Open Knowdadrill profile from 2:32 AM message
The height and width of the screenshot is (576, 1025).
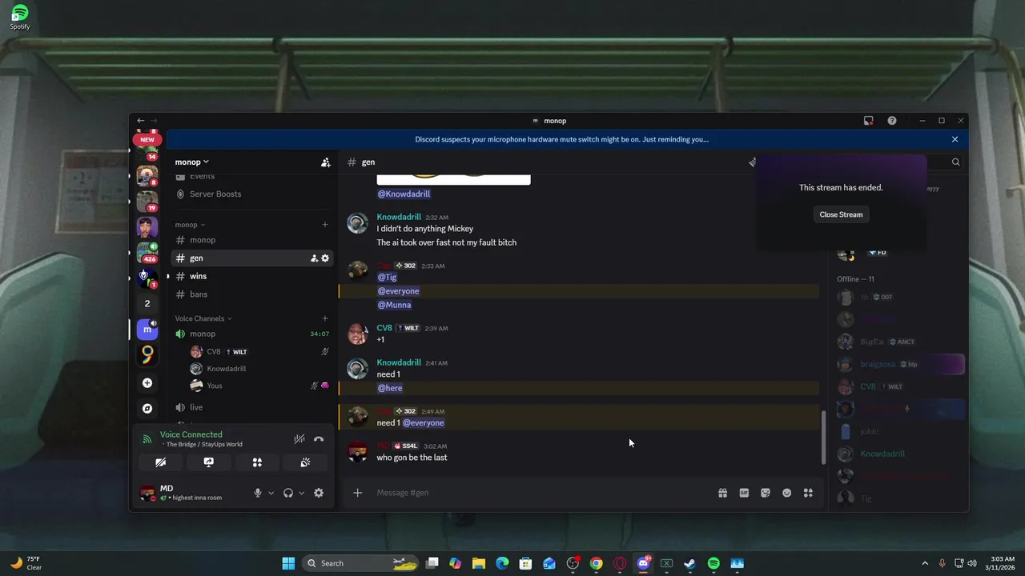[399, 217]
